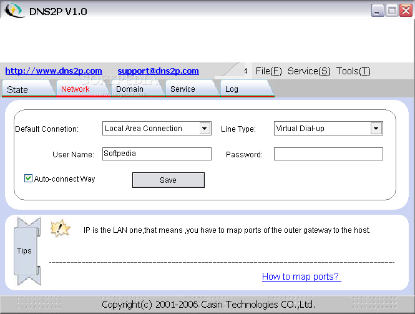This screenshot has width=415, height=314.
Task: Click the Password: label
Action: (x=244, y=154)
